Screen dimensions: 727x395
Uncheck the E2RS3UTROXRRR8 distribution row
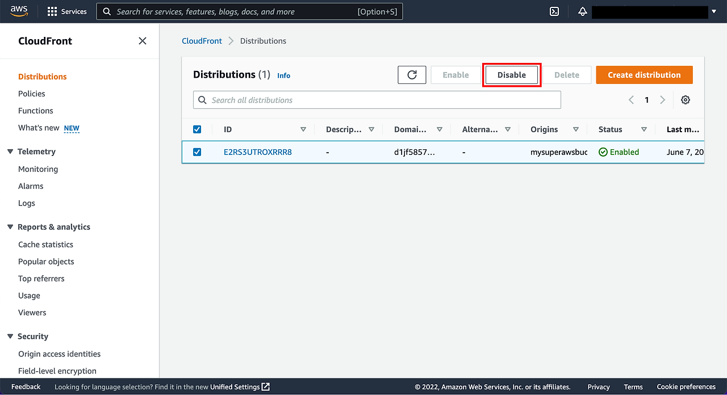coord(197,152)
